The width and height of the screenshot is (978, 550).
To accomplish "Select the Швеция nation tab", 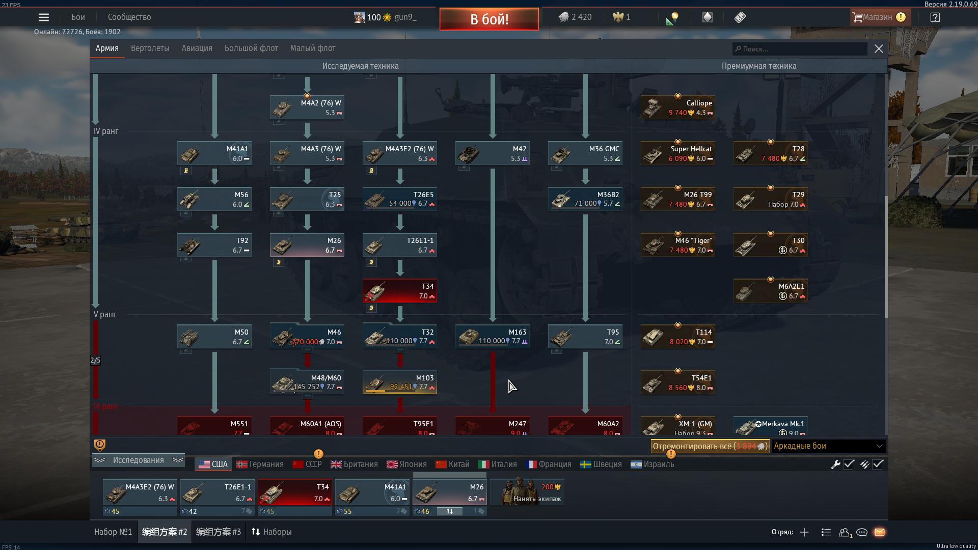I will pos(601,464).
